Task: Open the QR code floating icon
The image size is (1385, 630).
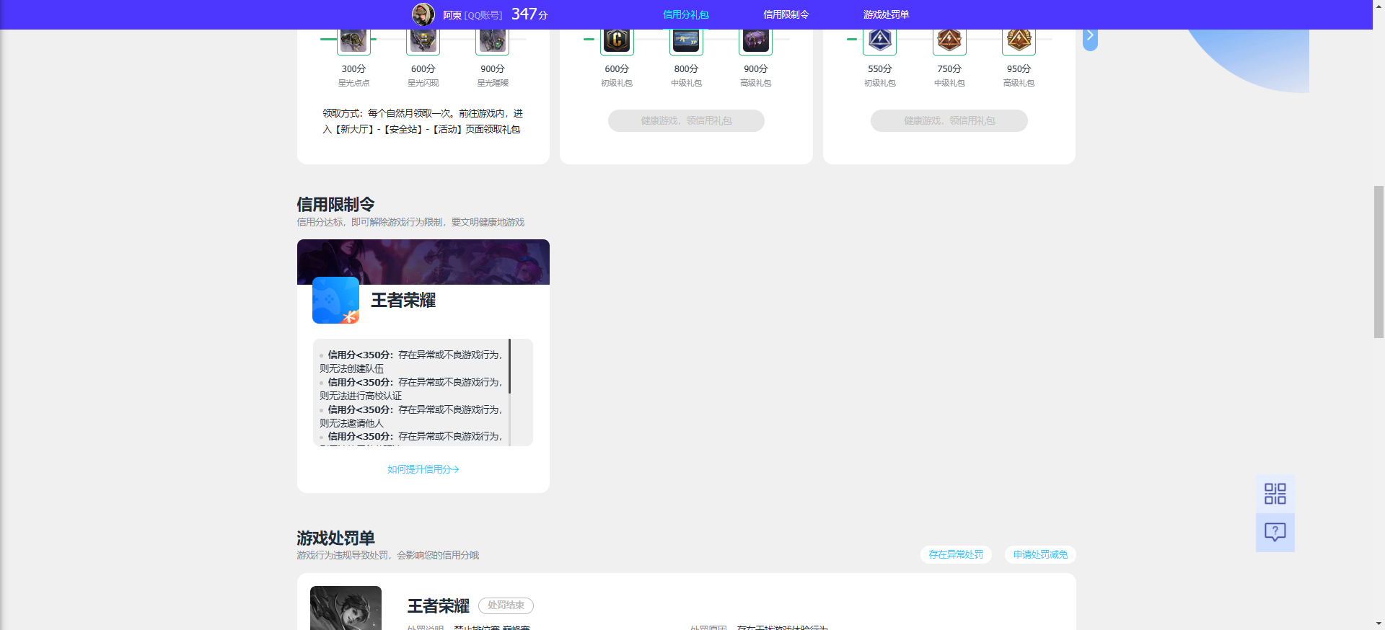Action: pos(1275,494)
